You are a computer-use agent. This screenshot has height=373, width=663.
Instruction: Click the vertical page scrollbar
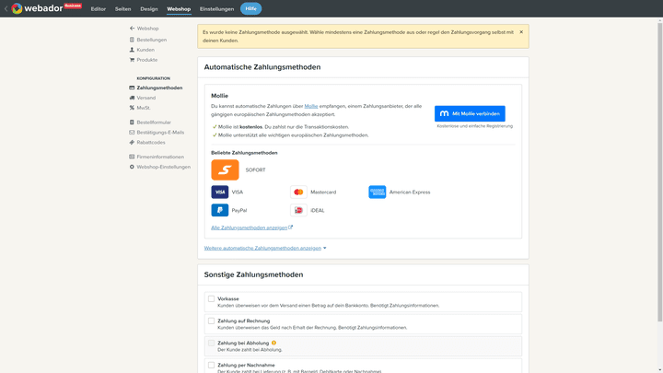click(659, 171)
